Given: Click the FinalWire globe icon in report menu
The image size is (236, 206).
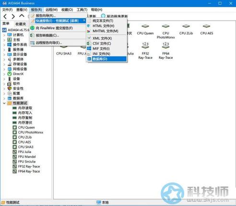Looking at the screenshot, I should (33, 28).
